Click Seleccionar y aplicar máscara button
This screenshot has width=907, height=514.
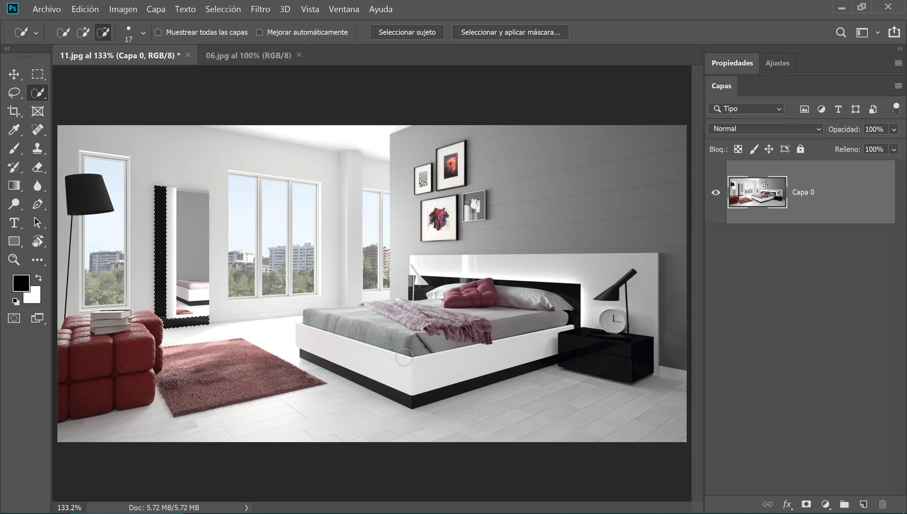point(510,32)
